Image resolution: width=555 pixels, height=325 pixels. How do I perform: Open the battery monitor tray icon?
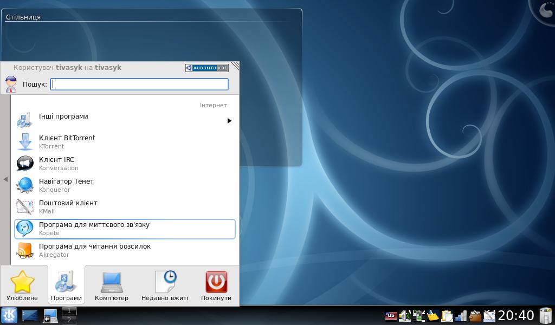[x=419, y=315]
